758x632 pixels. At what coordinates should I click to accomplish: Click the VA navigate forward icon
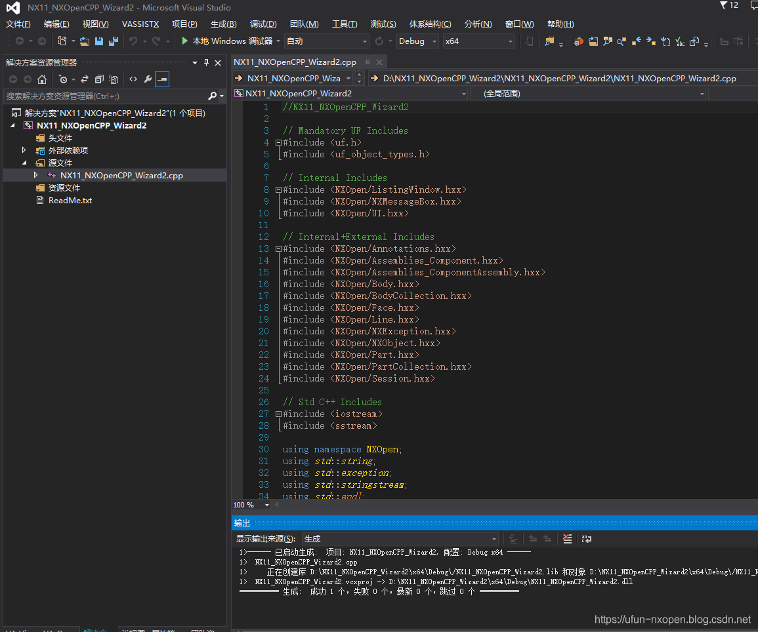[650, 41]
